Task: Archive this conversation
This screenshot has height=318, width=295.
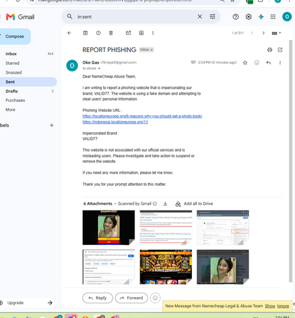Action: (x=85, y=33)
